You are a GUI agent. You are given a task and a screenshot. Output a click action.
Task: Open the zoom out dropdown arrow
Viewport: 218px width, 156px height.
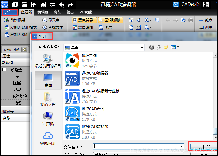pyautogui.click(x=151, y=28)
